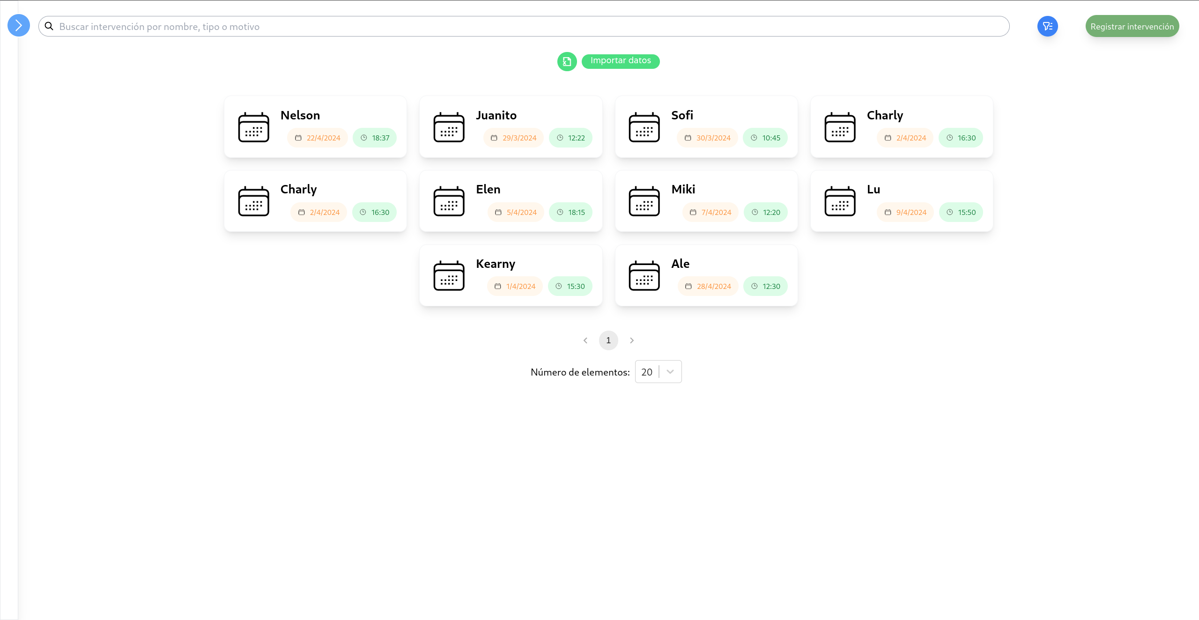Screen dimensions: 1199x620
Task: Open Ale intervention card
Action: [706, 275]
